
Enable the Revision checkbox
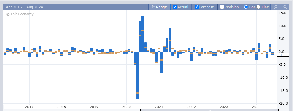pos(222,7)
